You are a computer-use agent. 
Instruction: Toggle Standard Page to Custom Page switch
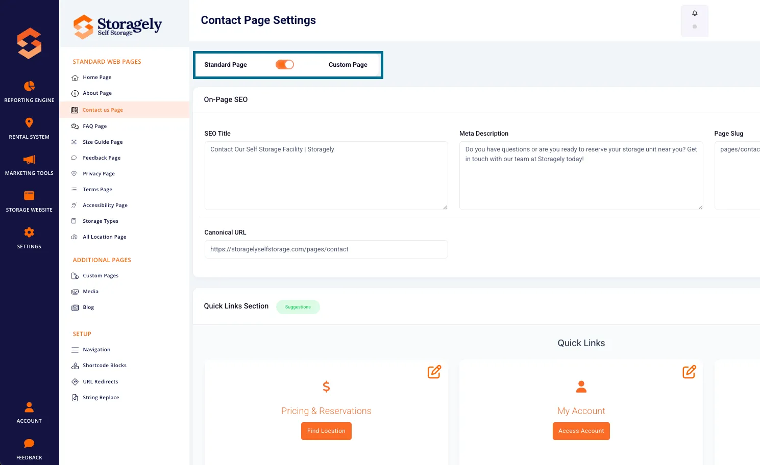tap(285, 65)
